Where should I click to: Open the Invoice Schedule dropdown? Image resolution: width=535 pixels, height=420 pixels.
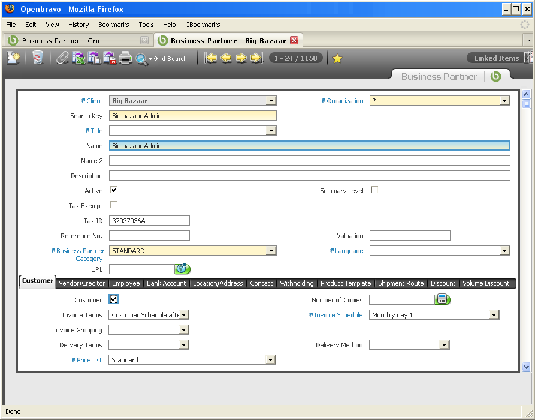[x=494, y=315]
